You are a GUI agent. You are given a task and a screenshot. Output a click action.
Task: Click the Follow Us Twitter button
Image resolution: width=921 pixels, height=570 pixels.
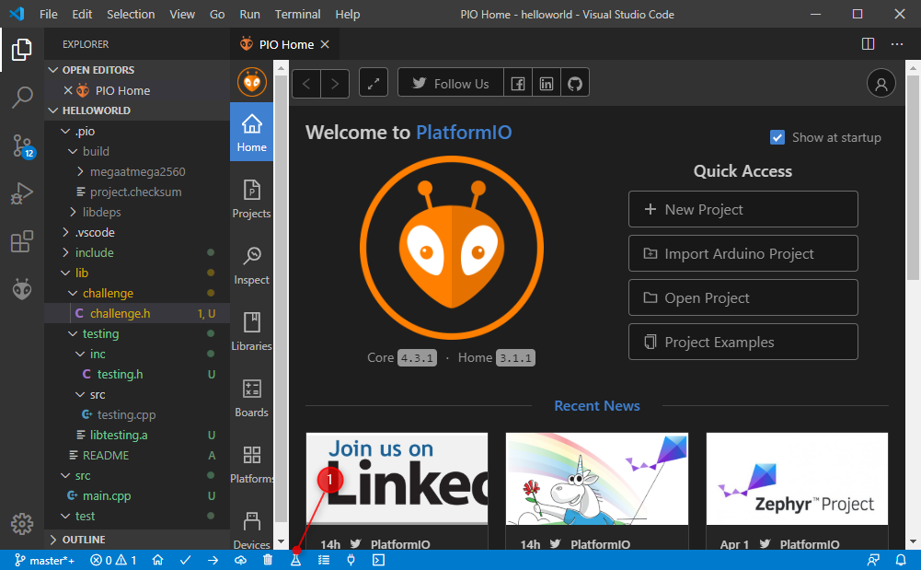click(451, 84)
